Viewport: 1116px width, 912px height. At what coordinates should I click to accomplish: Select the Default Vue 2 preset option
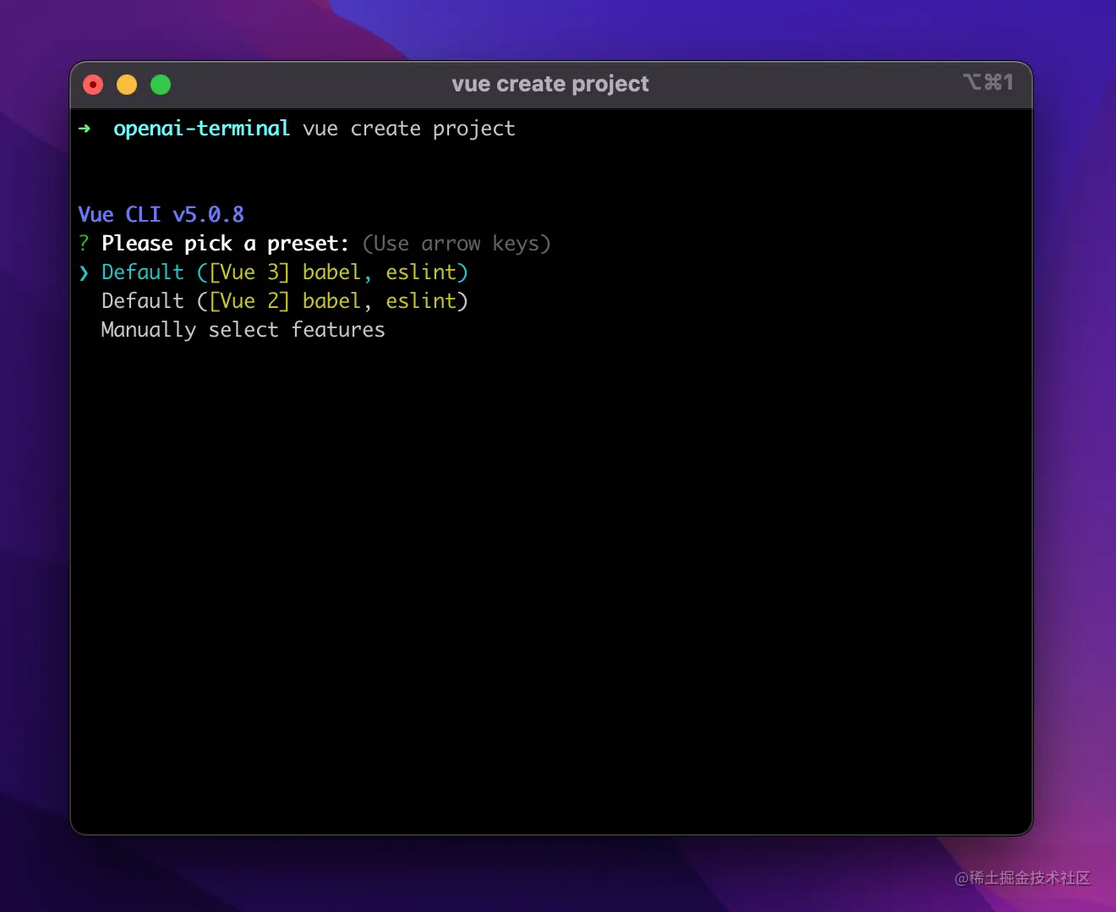284,301
